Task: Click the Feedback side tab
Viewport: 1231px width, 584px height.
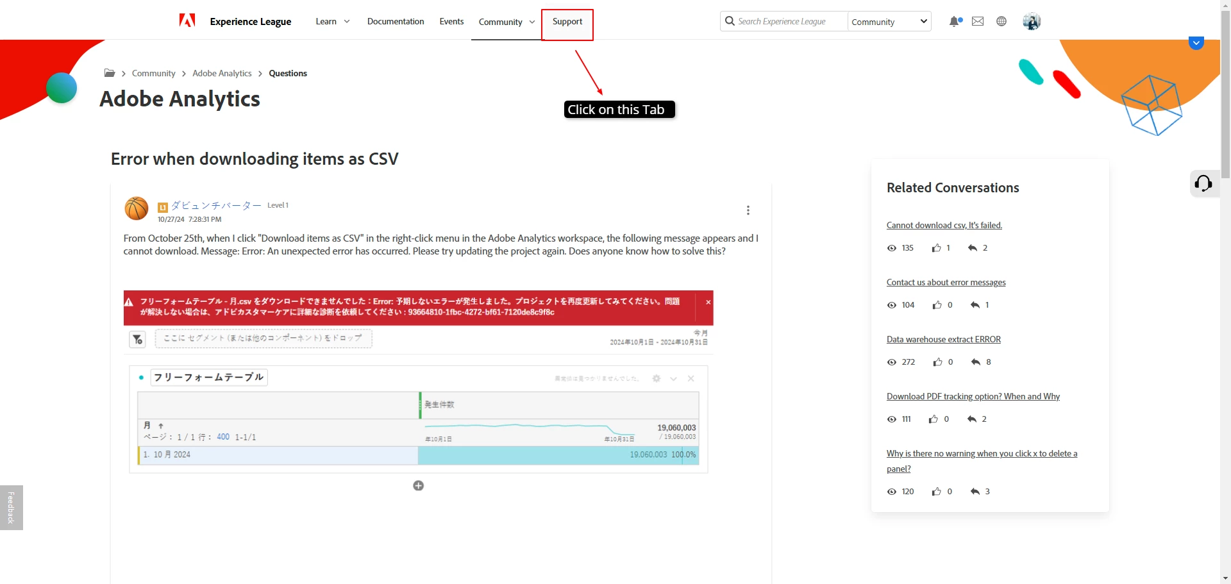Action: (11, 508)
